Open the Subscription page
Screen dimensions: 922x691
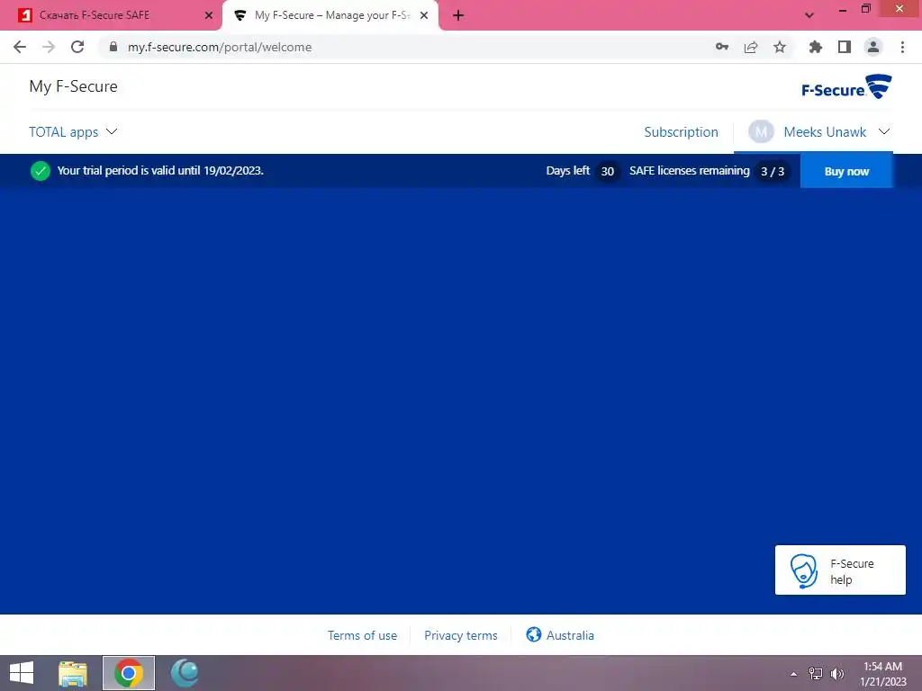[681, 132]
